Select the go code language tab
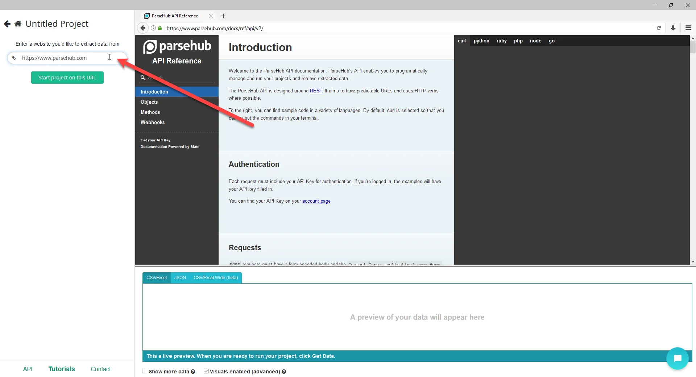 (552, 41)
